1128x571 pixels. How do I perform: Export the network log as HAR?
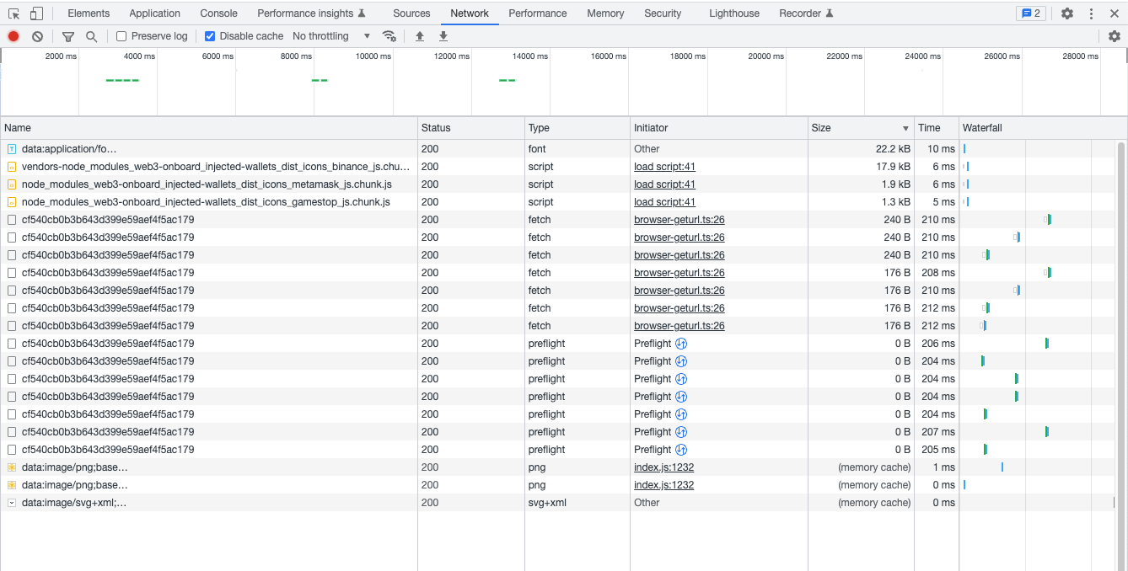(x=443, y=35)
